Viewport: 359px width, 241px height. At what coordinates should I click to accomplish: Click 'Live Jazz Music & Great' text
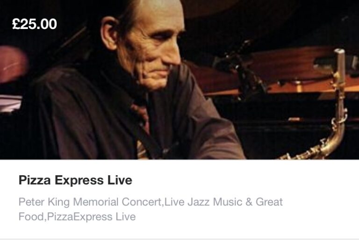click(x=223, y=202)
